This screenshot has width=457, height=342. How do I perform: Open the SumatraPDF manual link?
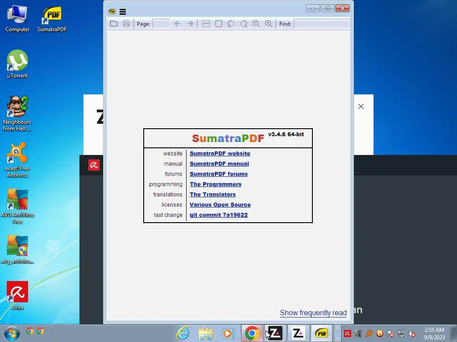219,164
